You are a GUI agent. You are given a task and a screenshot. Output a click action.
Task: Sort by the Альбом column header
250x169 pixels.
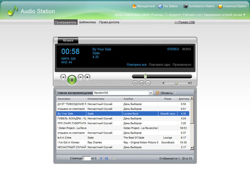click(x=140, y=99)
